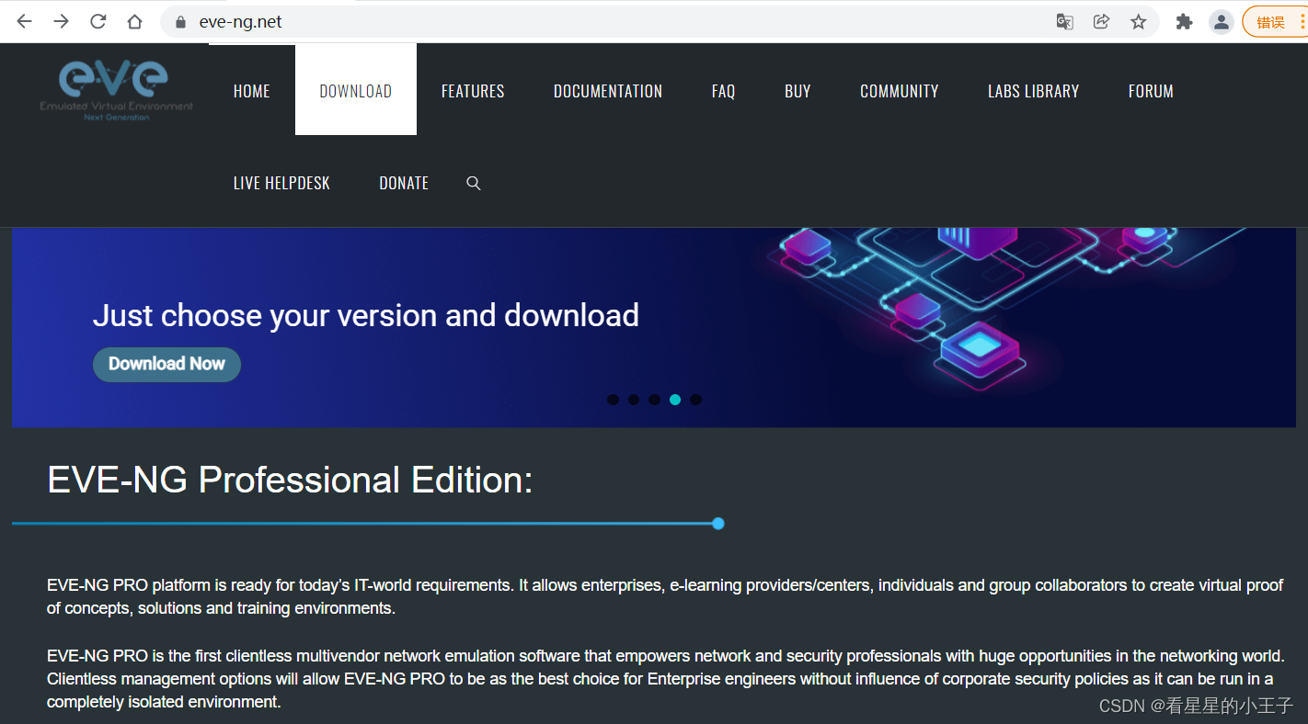Open the extensions puzzle icon

(1184, 21)
